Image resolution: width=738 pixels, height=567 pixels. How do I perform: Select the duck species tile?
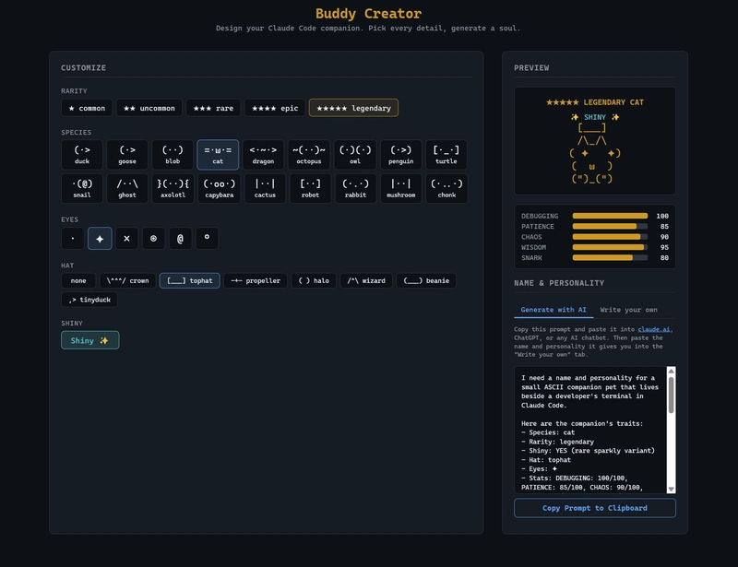tap(82, 154)
